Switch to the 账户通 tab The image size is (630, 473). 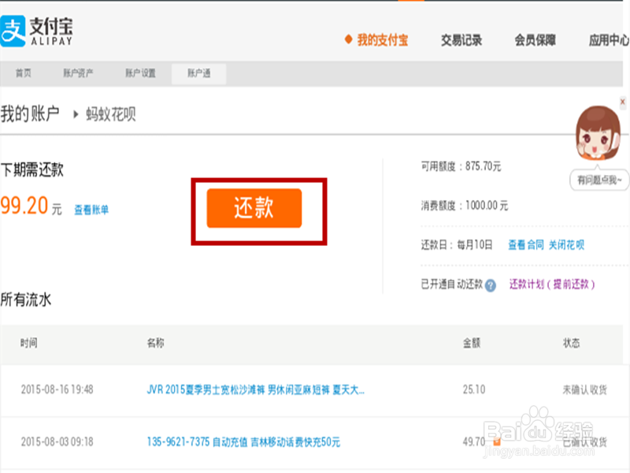point(199,73)
